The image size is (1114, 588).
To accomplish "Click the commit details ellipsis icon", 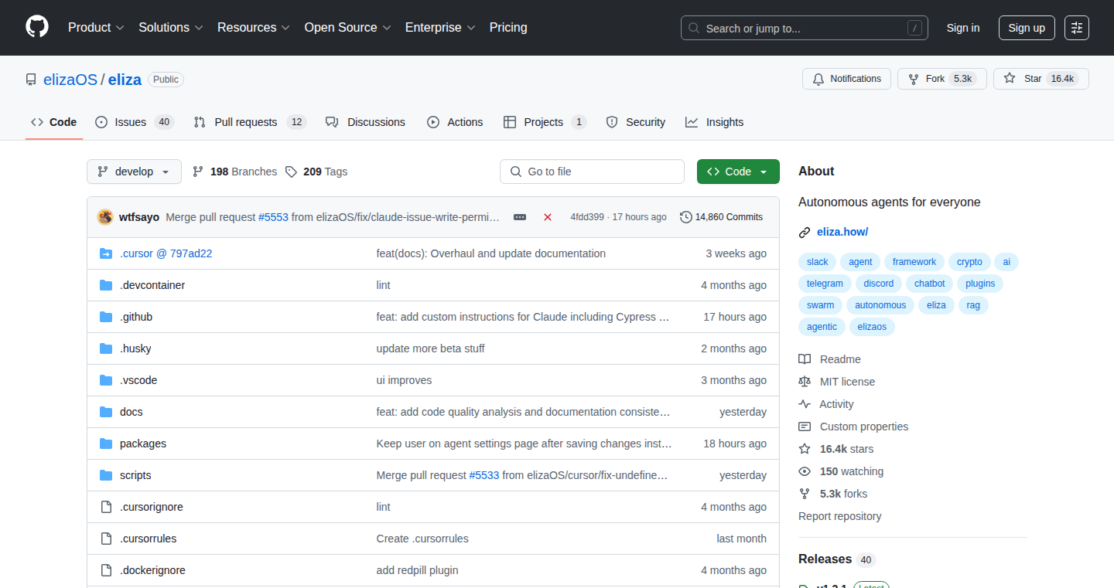I will [x=520, y=217].
